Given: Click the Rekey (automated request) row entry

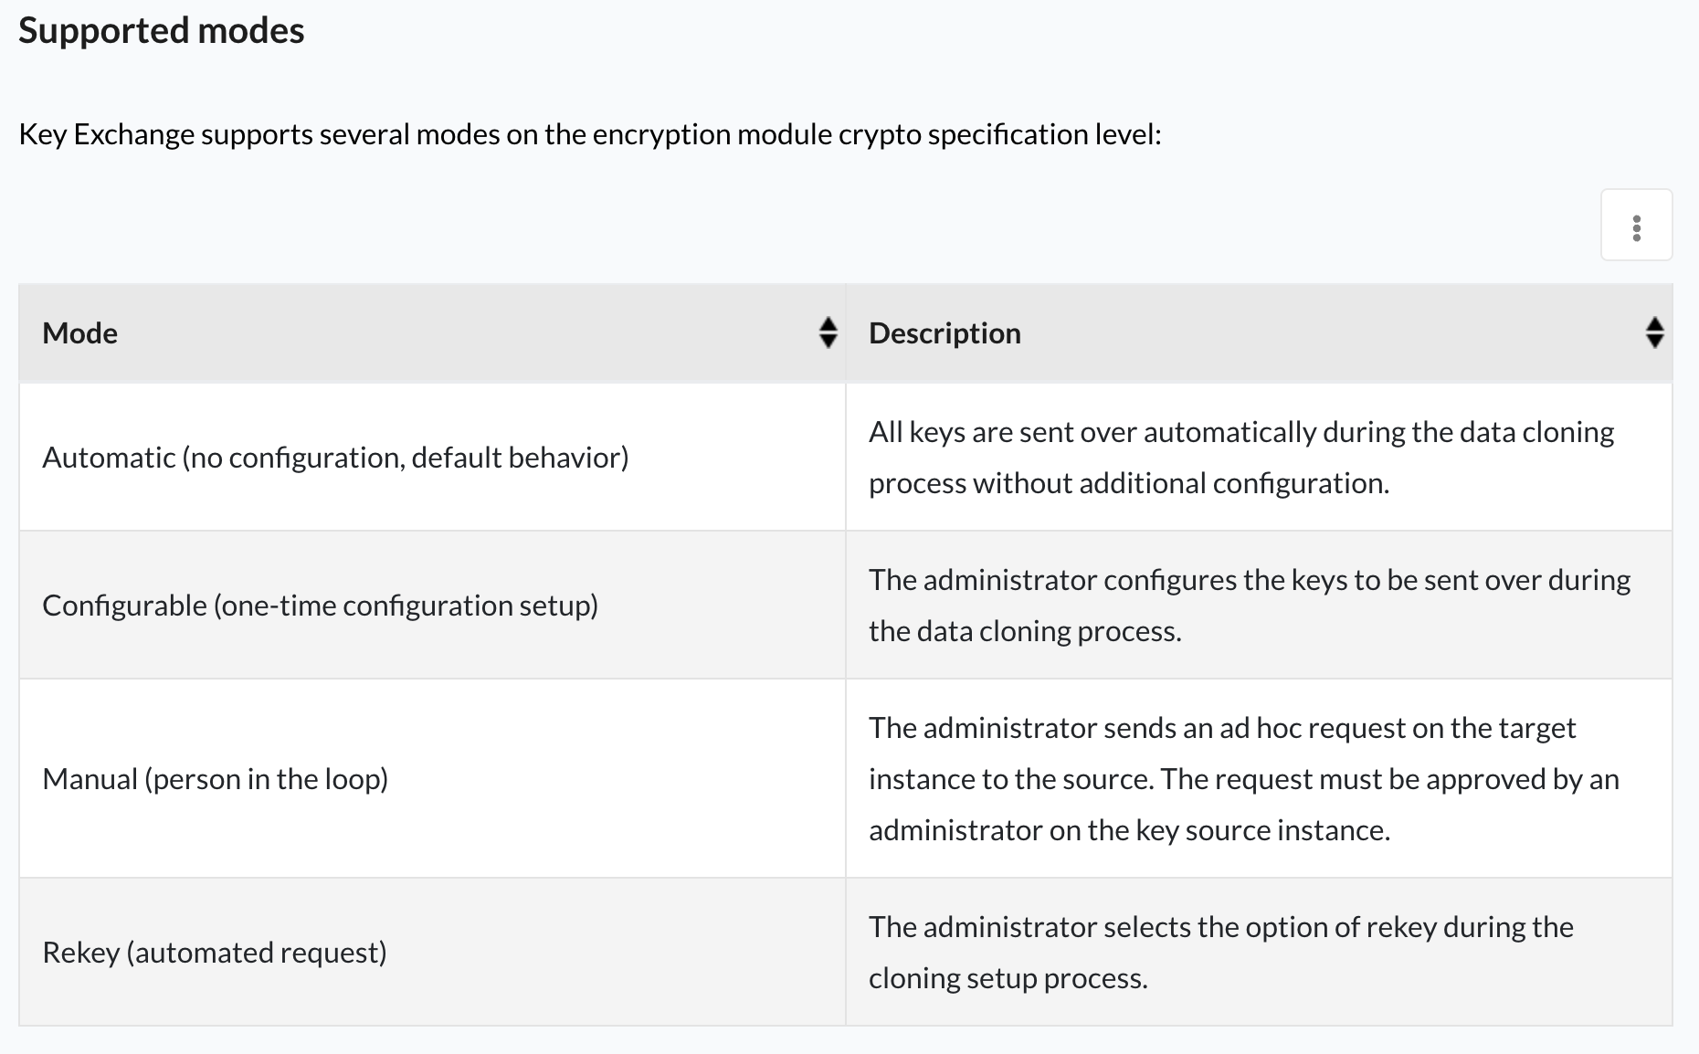Looking at the screenshot, I should point(214,952).
